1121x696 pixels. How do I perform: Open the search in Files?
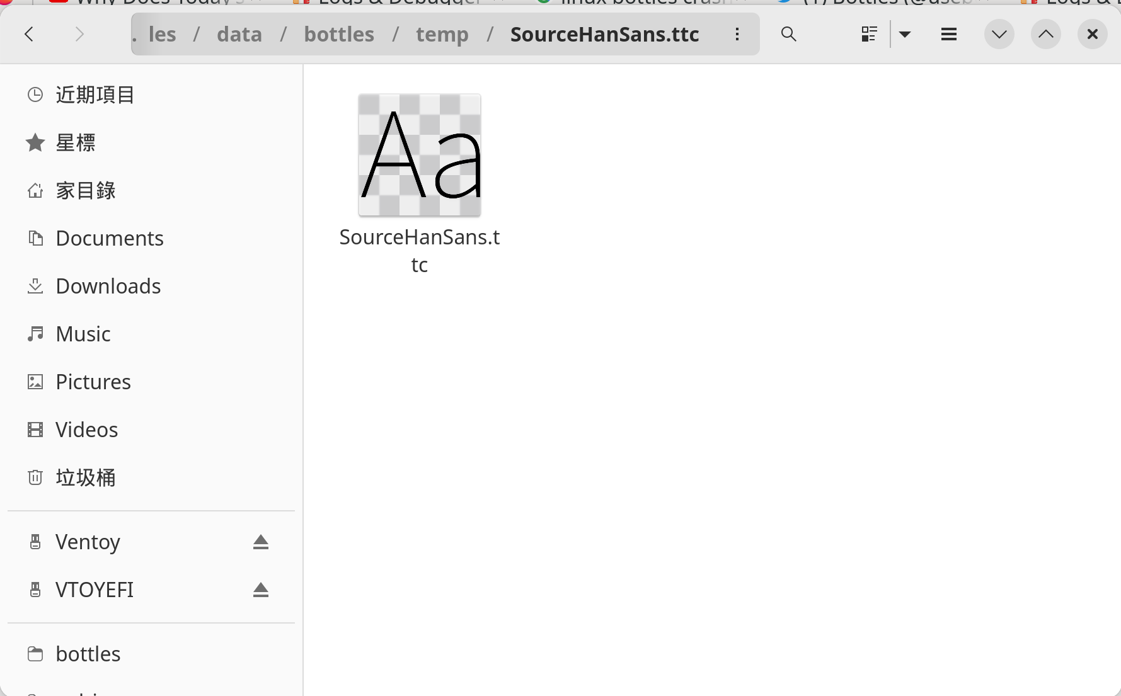coord(788,34)
